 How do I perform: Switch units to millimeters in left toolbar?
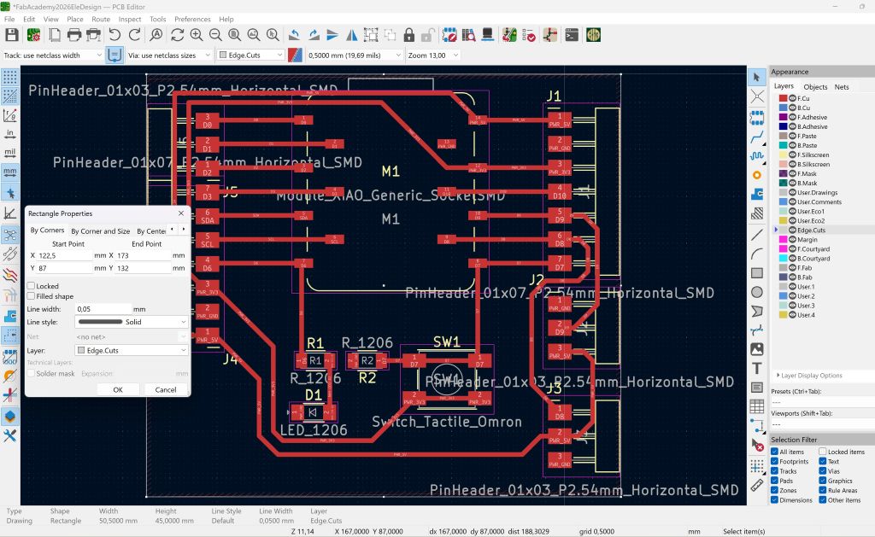click(10, 172)
